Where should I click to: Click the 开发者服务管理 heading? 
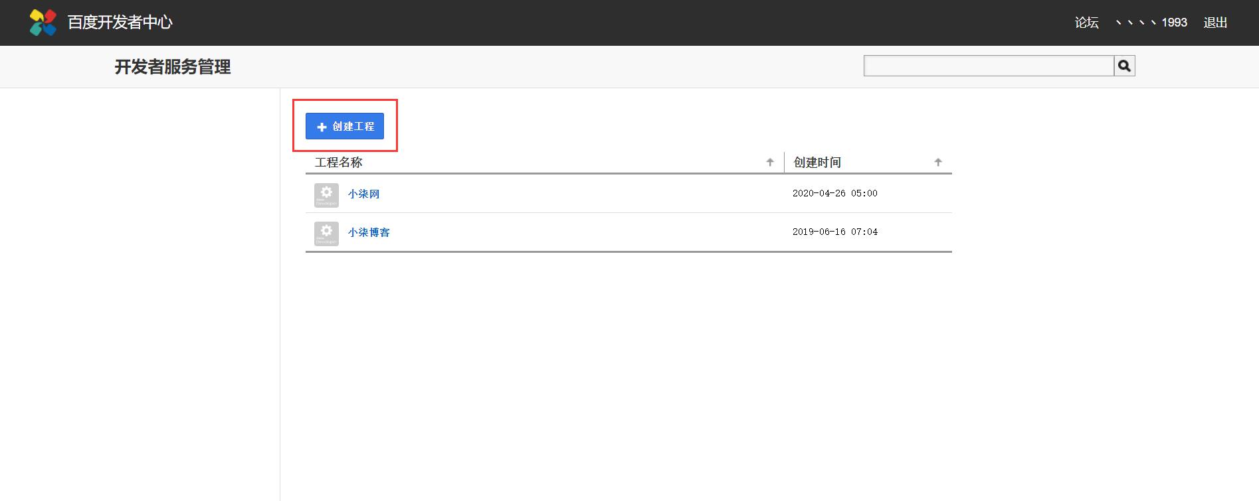click(173, 67)
